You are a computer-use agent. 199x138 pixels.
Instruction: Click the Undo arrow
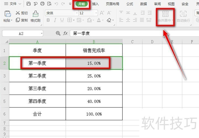[56, 4]
